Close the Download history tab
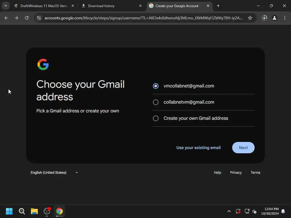This screenshot has width=291, height=218. coord(140,6)
